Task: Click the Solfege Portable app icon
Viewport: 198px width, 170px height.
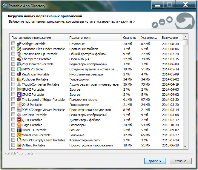Action: tap(19, 44)
